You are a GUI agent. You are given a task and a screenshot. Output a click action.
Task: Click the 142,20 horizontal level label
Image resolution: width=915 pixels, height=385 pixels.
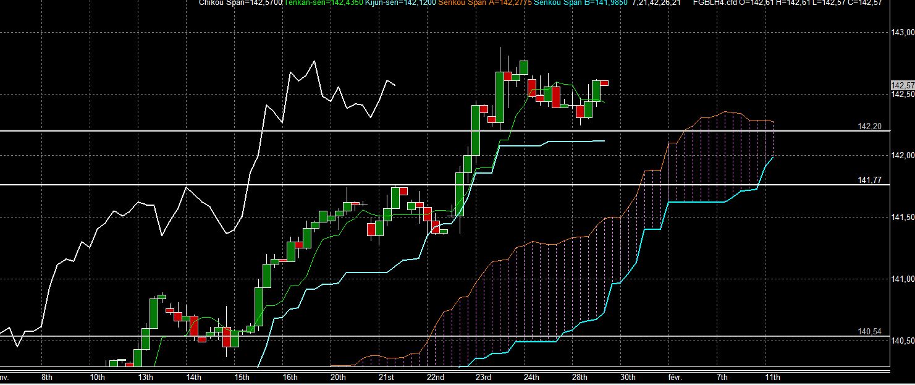pos(870,126)
